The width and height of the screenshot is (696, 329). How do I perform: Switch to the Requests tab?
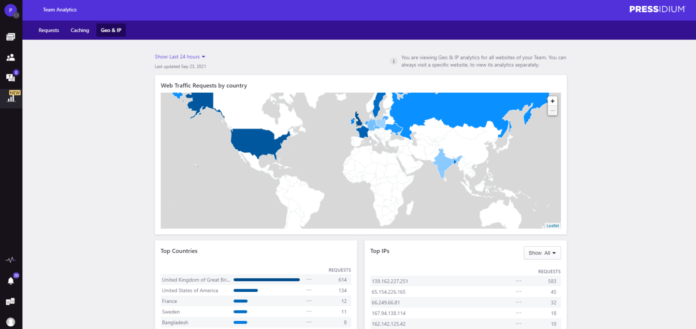[49, 30]
